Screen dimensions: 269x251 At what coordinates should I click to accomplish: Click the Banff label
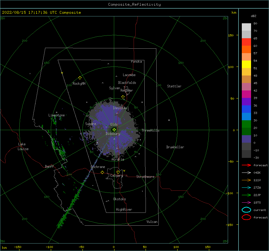click(49, 166)
